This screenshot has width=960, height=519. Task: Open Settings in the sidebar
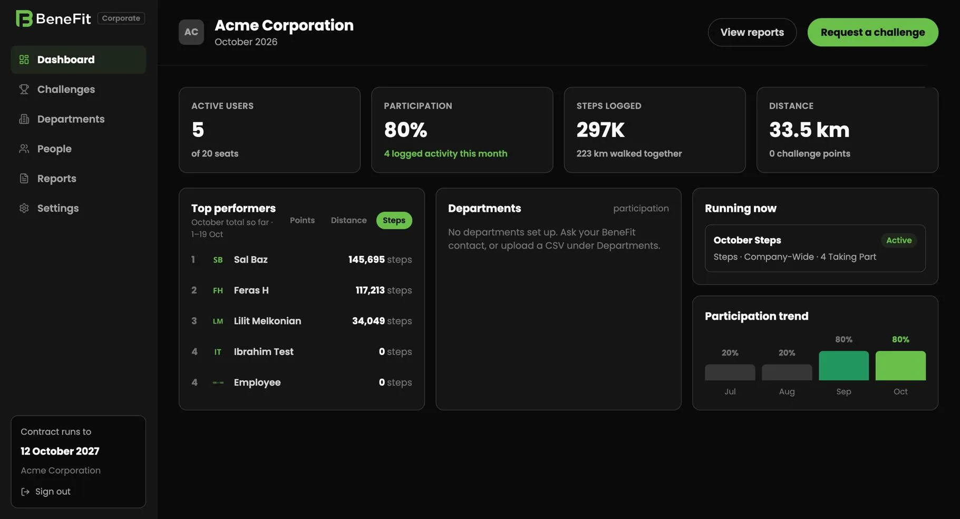(79, 208)
